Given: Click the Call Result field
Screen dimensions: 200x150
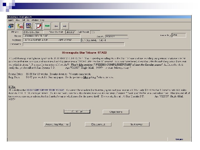Looking at the screenshot, I should click(95, 32).
